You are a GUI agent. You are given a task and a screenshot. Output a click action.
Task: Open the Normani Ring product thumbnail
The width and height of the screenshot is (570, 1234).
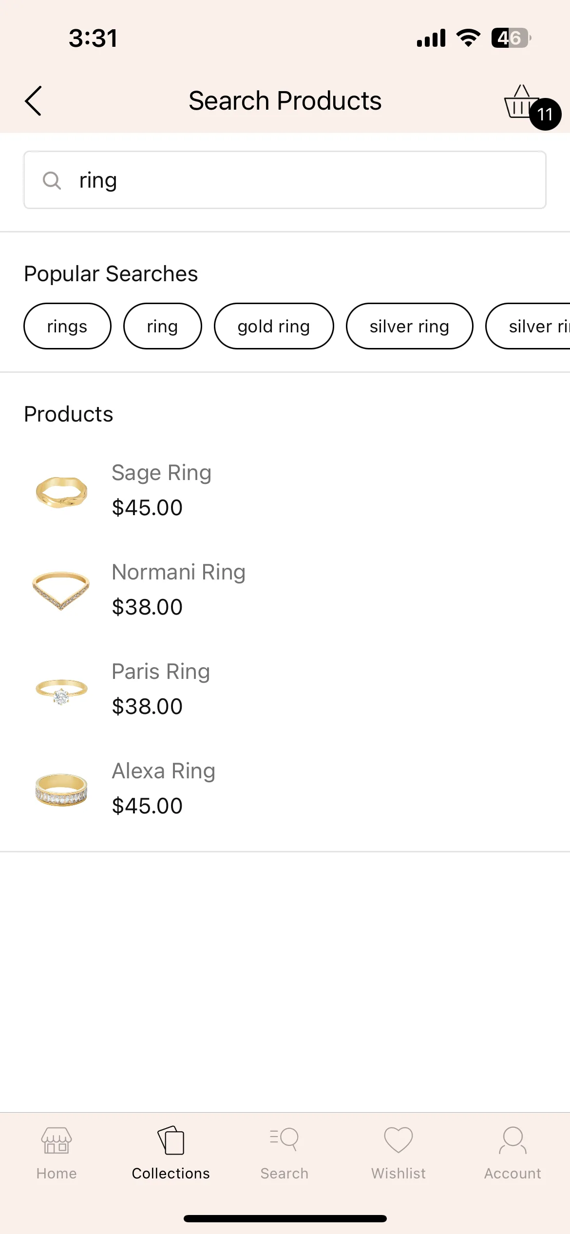61,591
